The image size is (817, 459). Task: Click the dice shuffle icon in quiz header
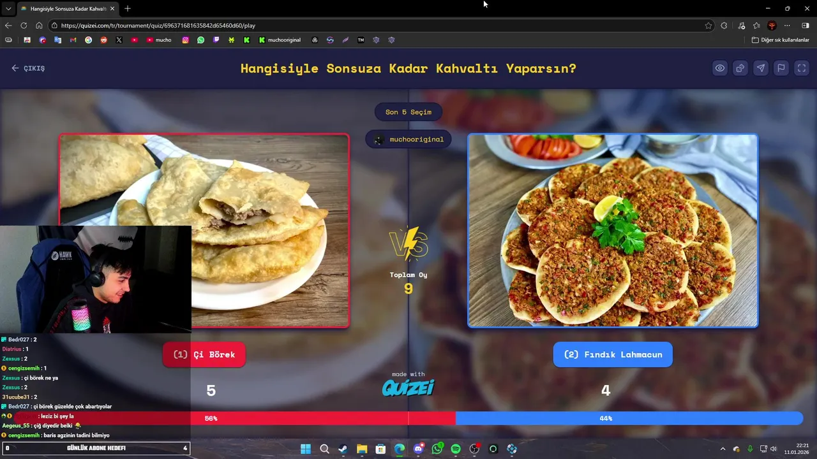pos(740,68)
